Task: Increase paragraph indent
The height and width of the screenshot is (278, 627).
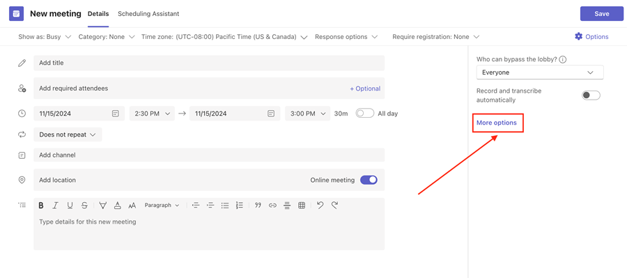Action: pos(210,206)
